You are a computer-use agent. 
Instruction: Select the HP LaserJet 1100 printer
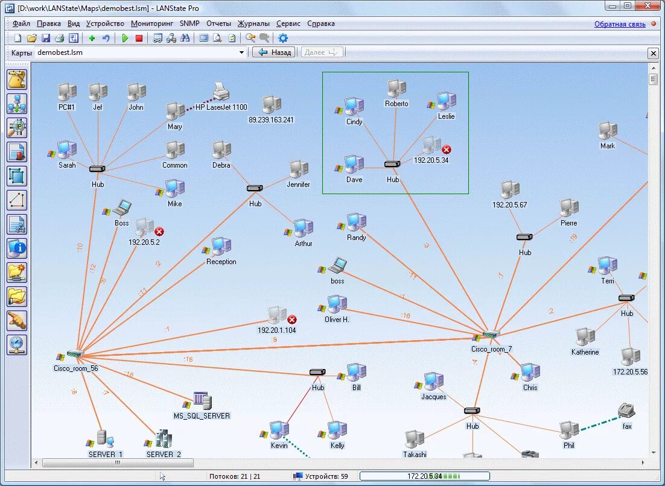[x=221, y=92]
